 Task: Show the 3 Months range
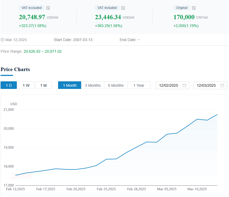point(93,85)
